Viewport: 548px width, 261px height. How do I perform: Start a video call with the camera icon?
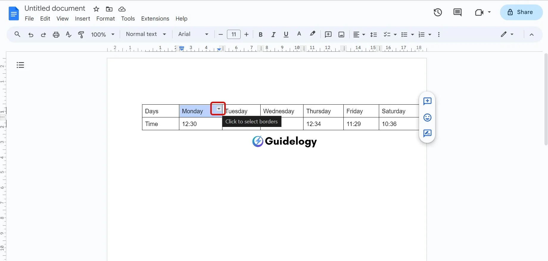tap(479, 12)
